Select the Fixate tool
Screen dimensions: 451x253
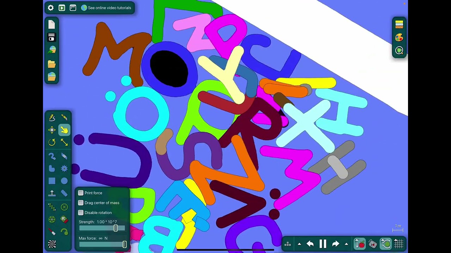coord(64,207)
